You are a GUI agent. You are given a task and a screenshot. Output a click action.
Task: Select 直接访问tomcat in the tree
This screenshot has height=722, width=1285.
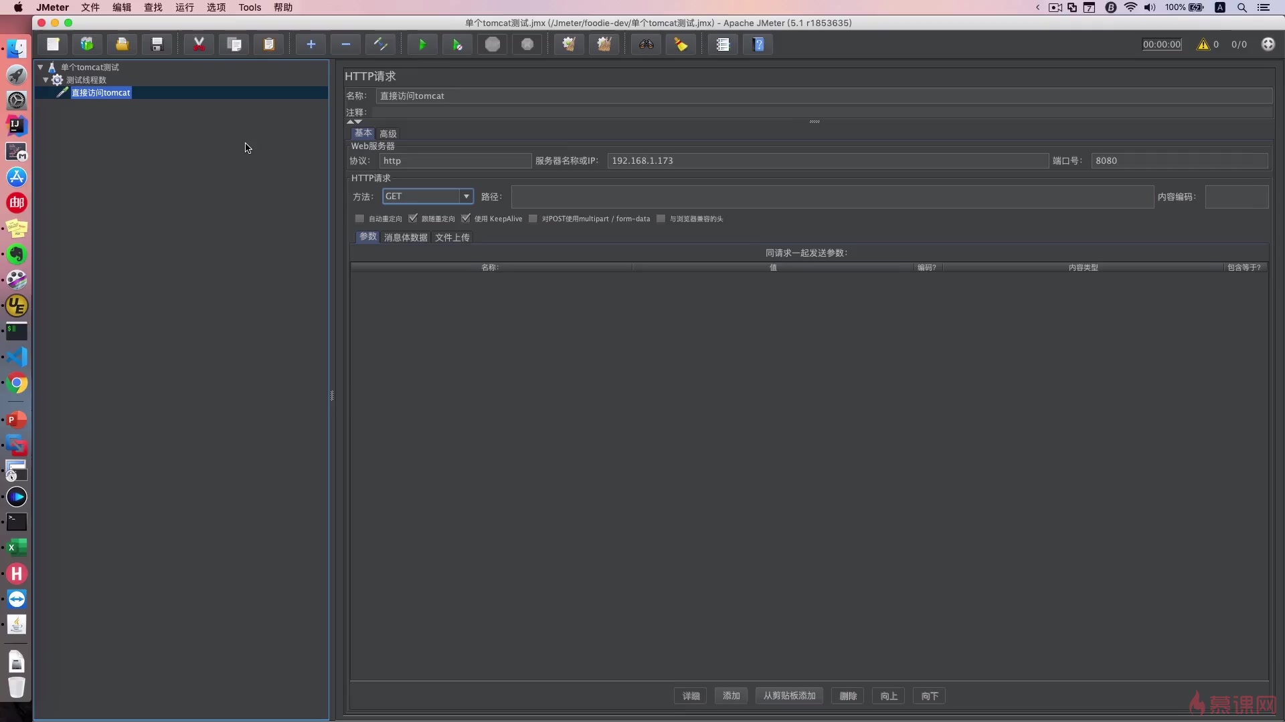tap(101, 92)
